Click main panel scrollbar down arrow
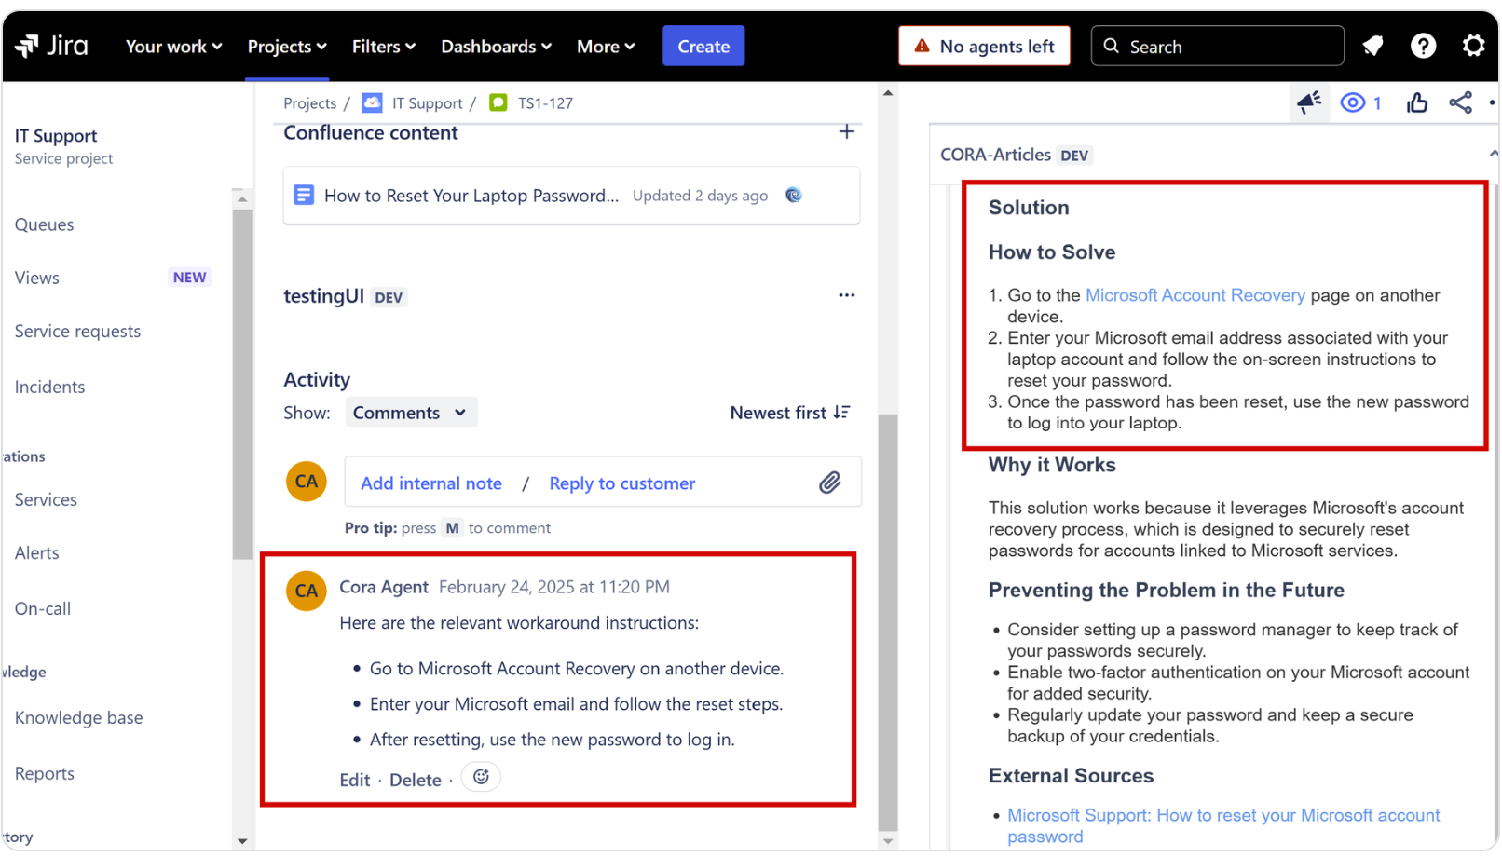This screenshot has height=857, width=1502. [888, 841]
